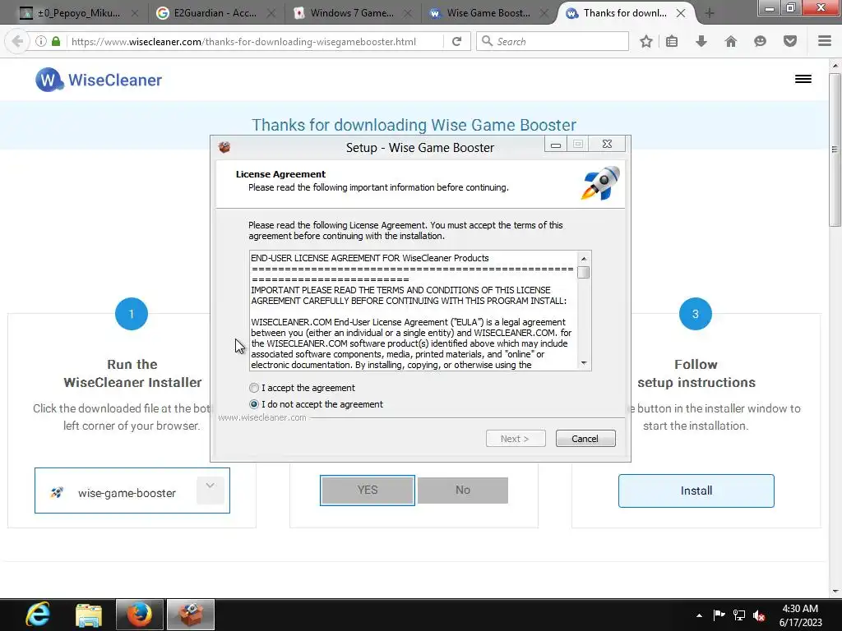Open a new browser tab with plus
This screenshot has height=631, width=842.
(710, 13)
